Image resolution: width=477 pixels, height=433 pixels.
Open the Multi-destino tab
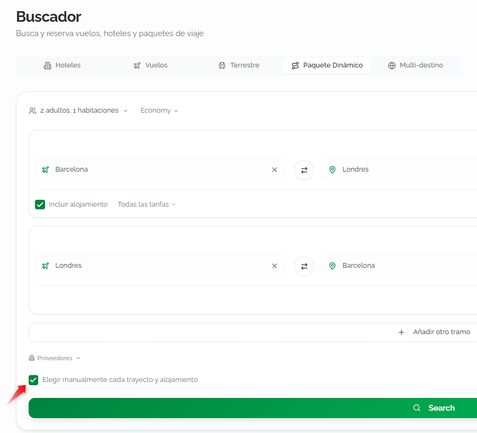(x=415, y=65)
